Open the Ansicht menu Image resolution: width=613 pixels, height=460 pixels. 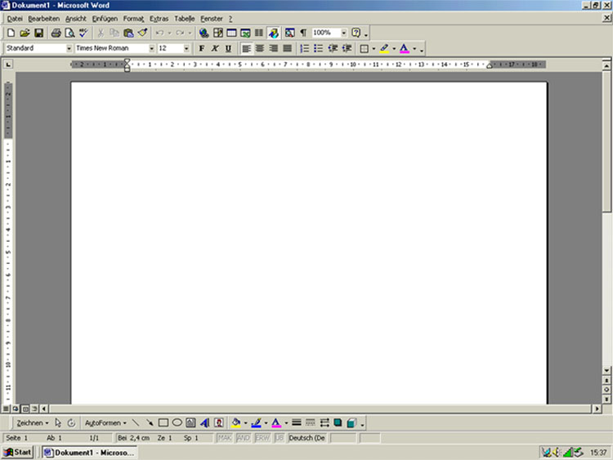tap(76, 19)
